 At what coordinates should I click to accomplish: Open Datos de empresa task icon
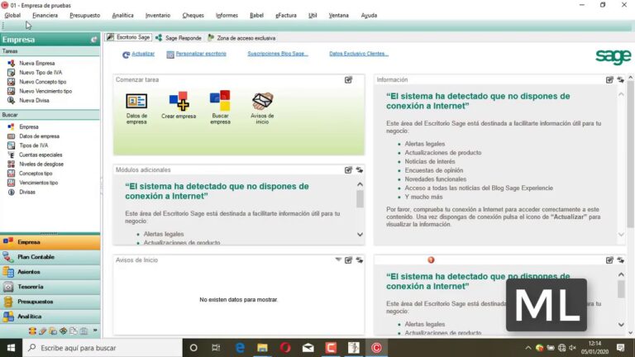click(x=136, y=108)
